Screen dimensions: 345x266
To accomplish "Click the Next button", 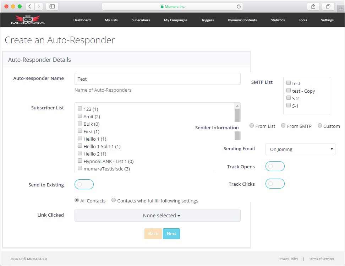I will point(171,234).
